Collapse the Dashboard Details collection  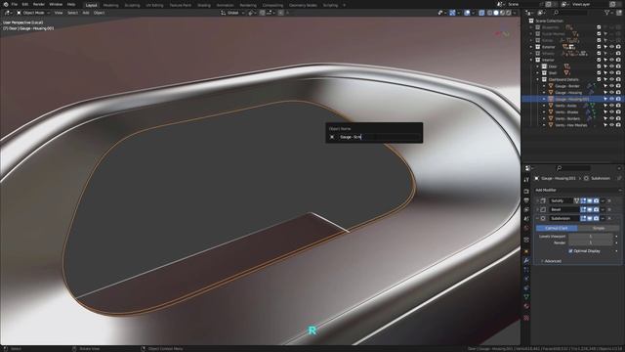[537, 79]
